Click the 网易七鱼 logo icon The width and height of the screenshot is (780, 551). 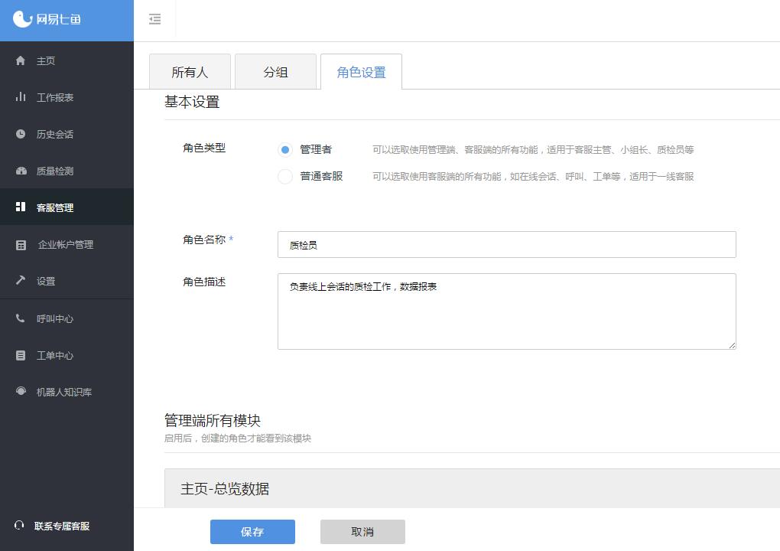click(x=22, y=19)
